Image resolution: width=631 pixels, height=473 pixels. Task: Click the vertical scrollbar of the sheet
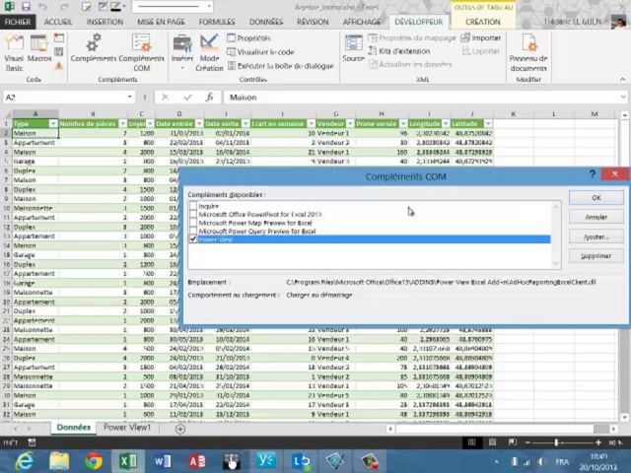624,265
